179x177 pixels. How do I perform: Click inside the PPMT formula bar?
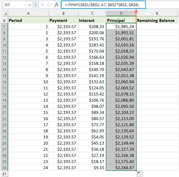102,5
